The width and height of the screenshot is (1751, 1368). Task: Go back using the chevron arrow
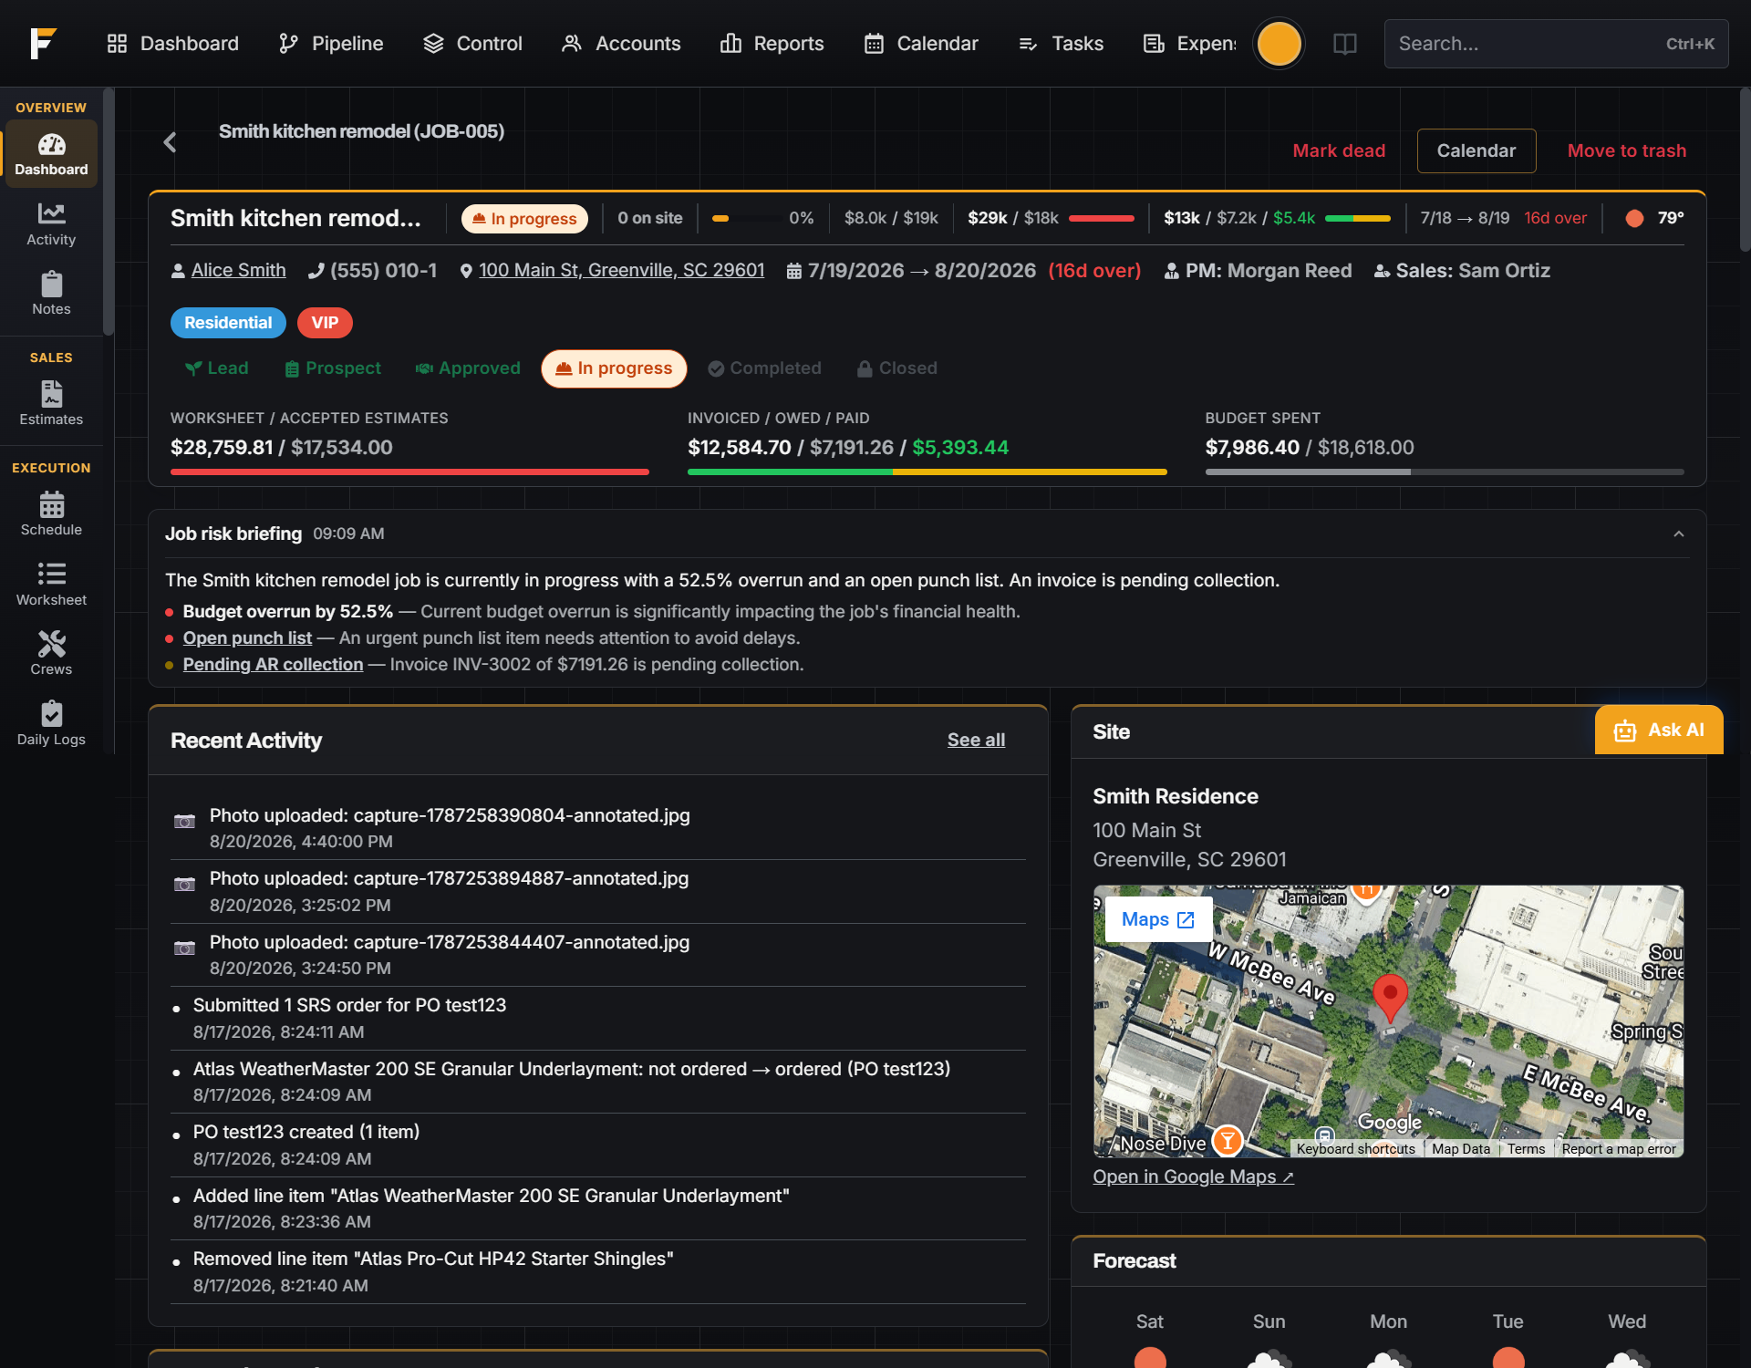[171, 142]
